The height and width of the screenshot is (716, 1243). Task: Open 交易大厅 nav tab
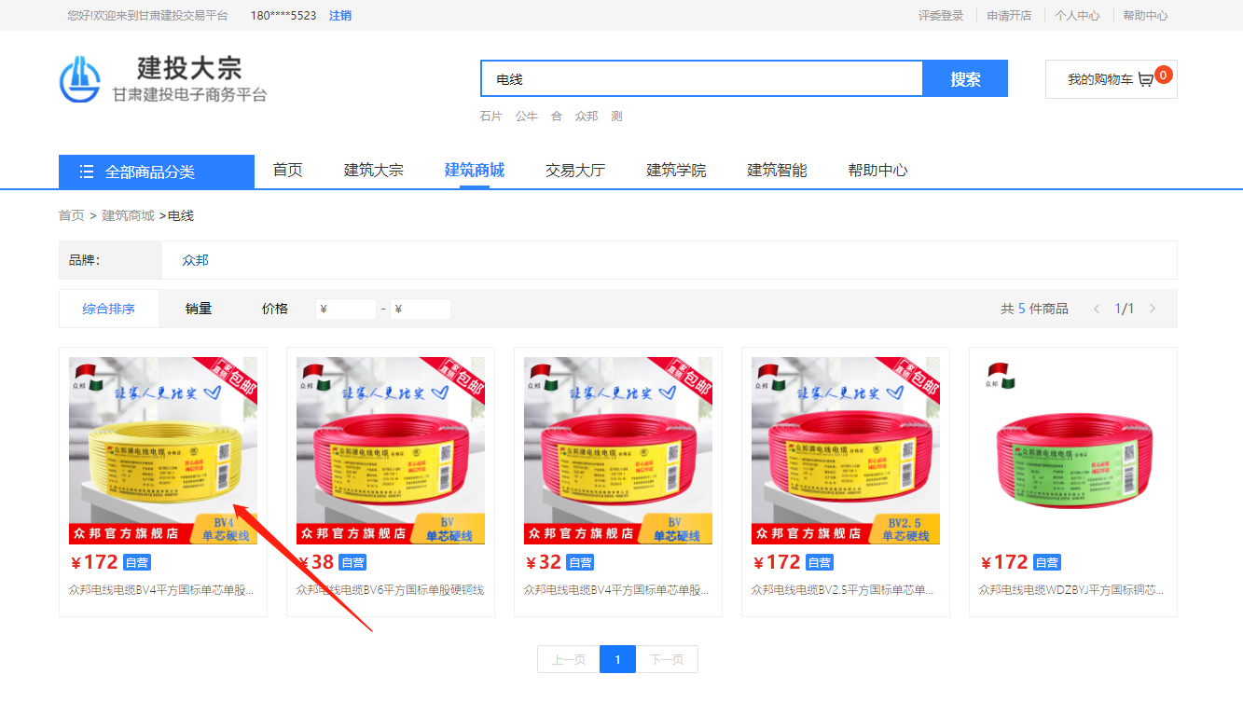tap(575, 170)
